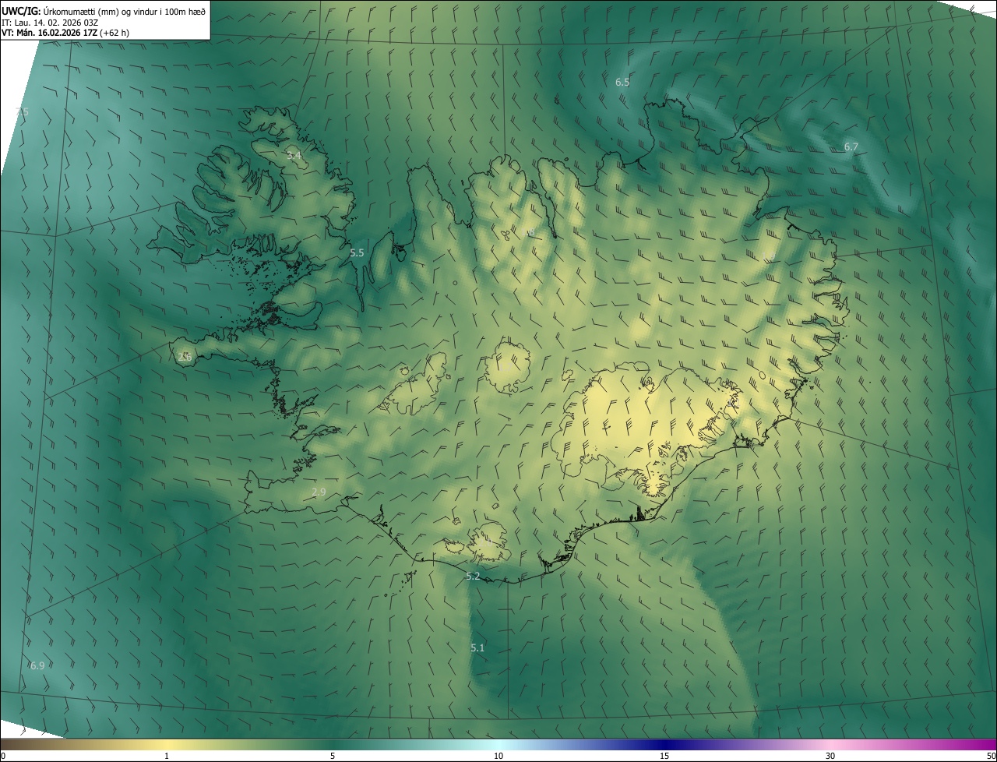Click the 2.6 value label on the peninsula

[185, 356]
